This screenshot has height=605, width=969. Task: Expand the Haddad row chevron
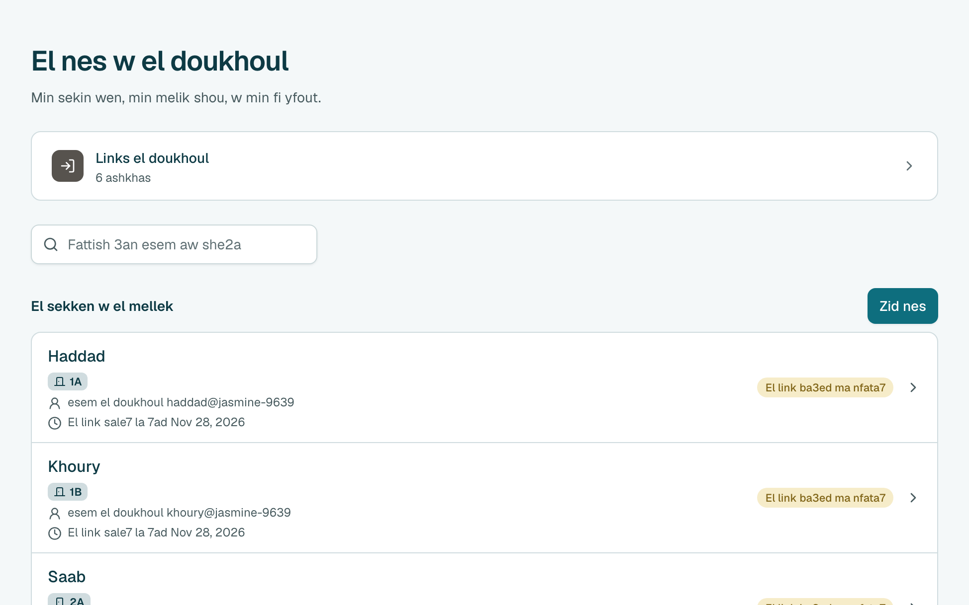click(913, 387)
